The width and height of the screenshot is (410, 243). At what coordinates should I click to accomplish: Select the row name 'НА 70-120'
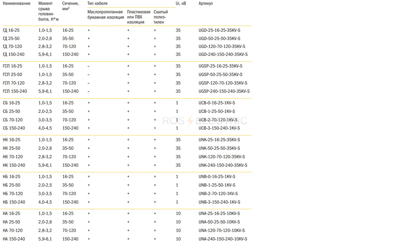coord(13,231)
